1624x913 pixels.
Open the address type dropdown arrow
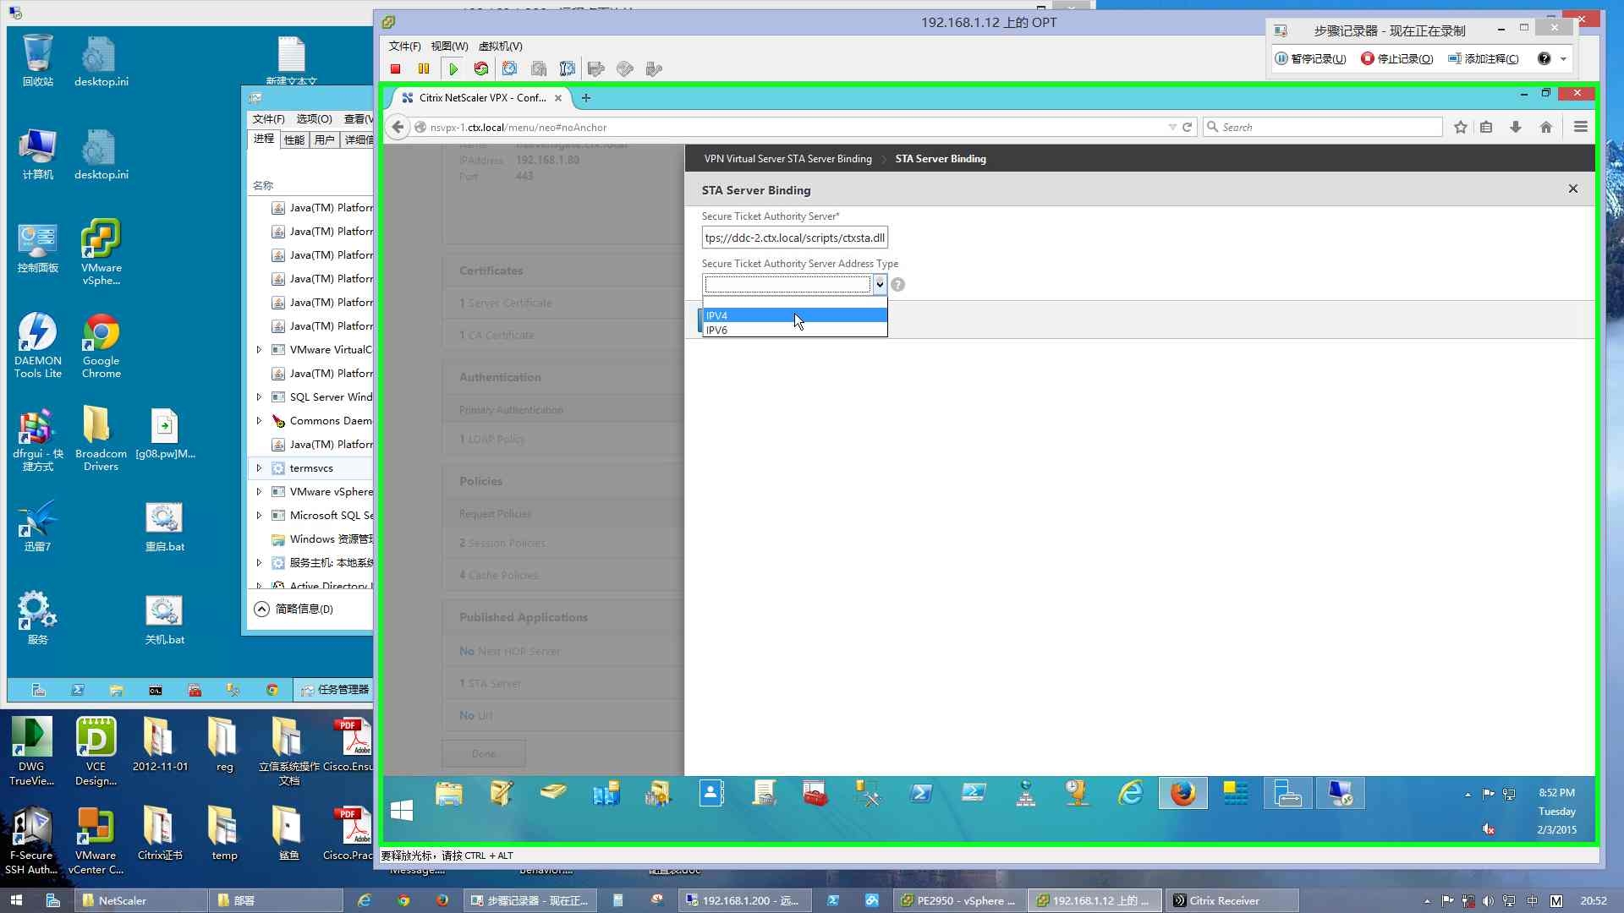pos(880,285)
